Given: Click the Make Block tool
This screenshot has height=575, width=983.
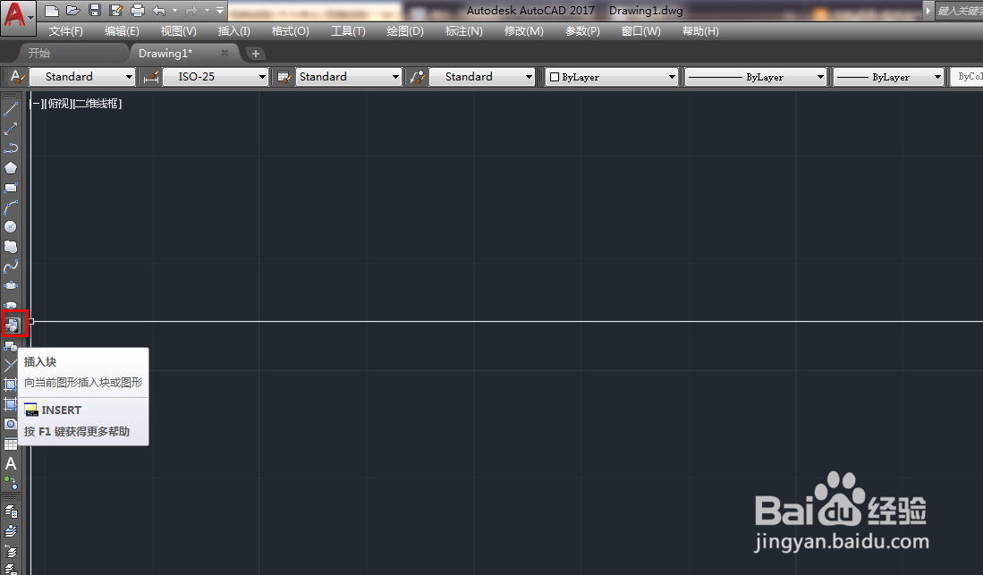Looking at the screenshot, I should (11, 345).
